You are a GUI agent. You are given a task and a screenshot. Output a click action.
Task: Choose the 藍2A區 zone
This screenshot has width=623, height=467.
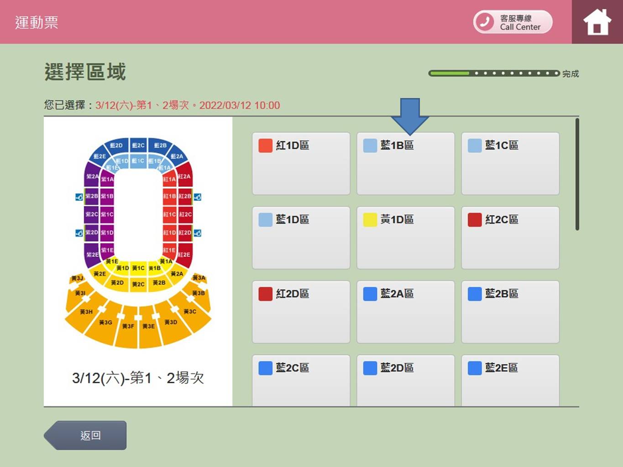(x=405, y=311)
